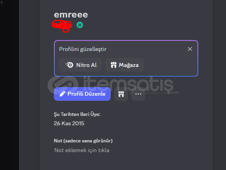This screenshot has width=226, height=170.
Task: Click the Nitro Al button
Action: click(x=81, y=65)
